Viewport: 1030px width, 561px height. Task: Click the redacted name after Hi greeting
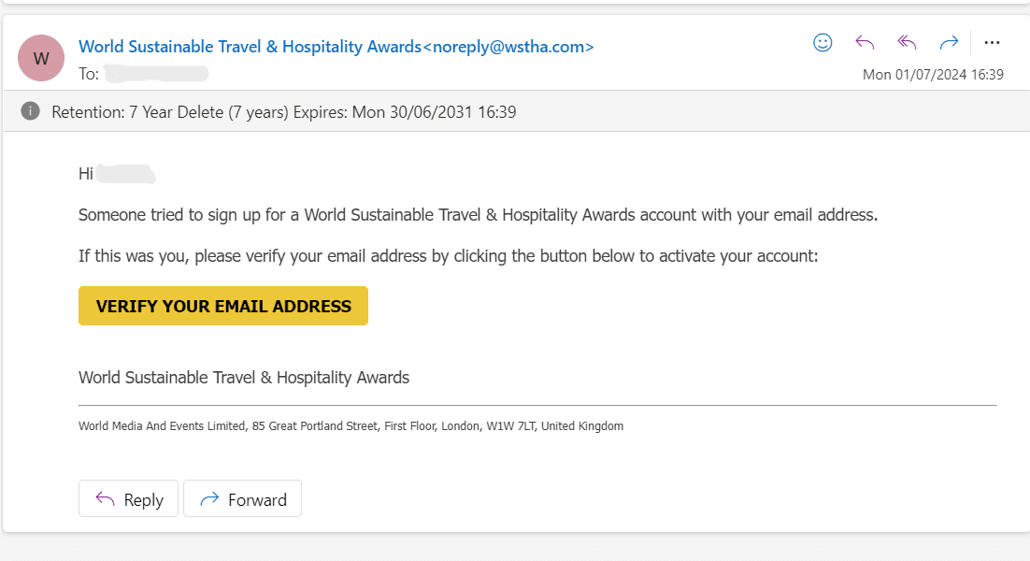click(x=125, y=174)
